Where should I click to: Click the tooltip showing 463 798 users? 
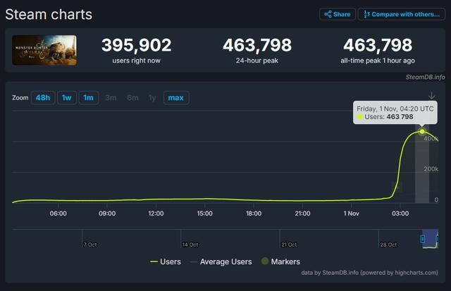tap(395, 113)
